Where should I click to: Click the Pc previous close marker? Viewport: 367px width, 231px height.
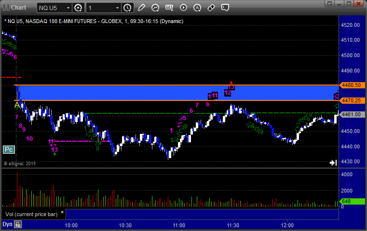click(x=9, y=149)
